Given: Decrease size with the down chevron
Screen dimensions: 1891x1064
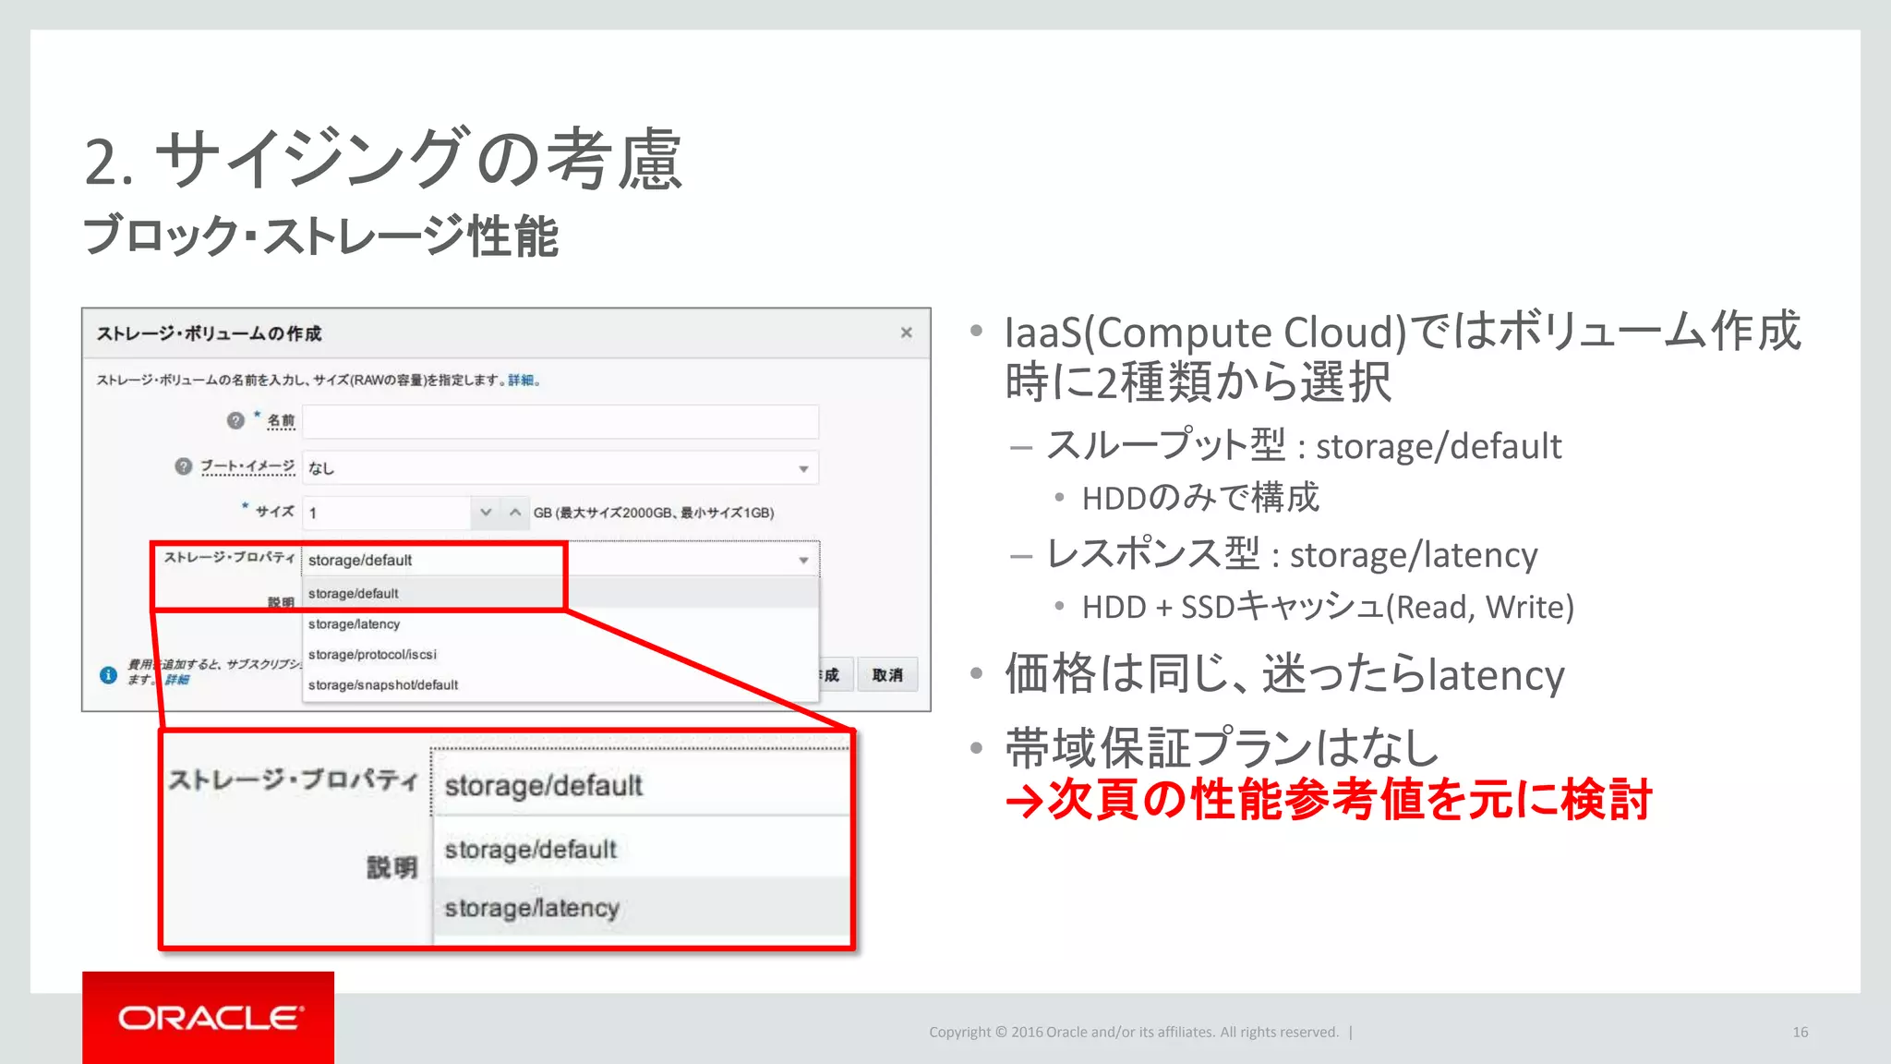Looking at the screenshot, I should 486,512.
